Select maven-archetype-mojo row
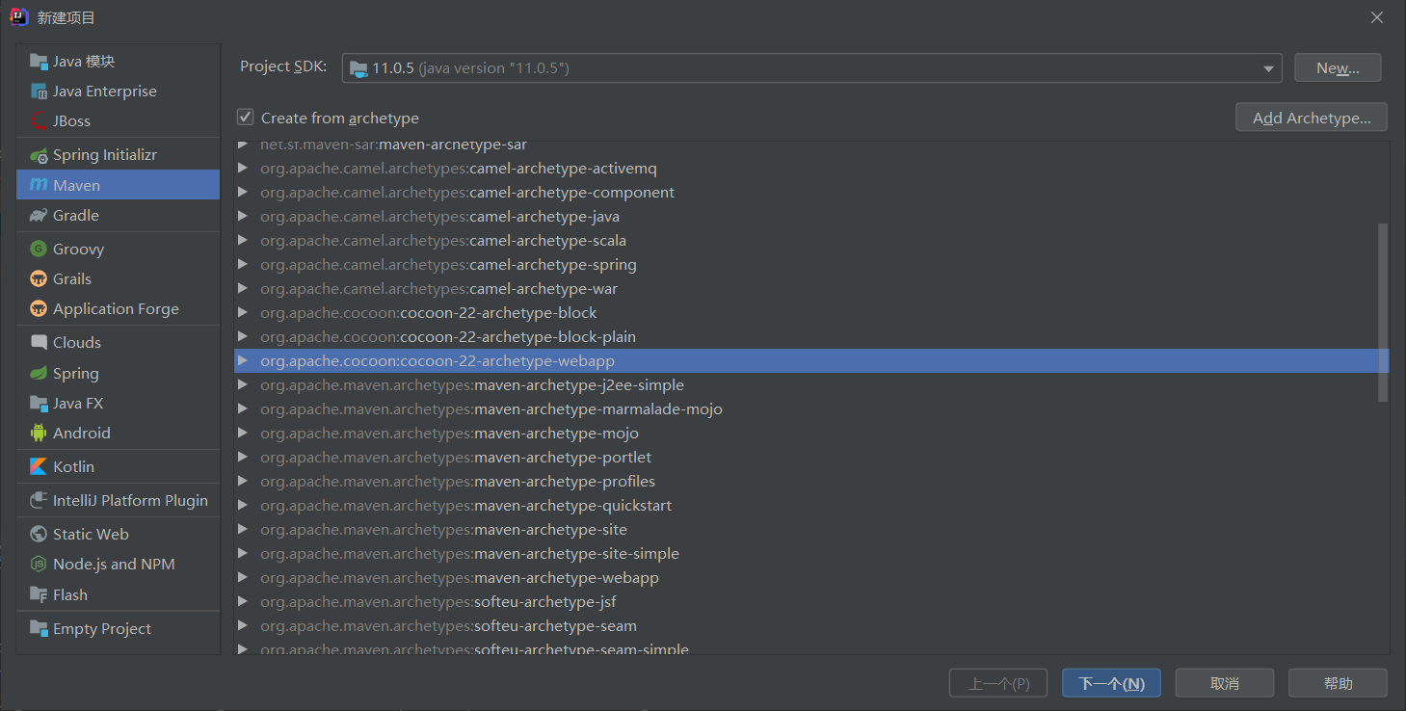The height and width of the screenshot is (711, 1406). [x=811, y=434]
